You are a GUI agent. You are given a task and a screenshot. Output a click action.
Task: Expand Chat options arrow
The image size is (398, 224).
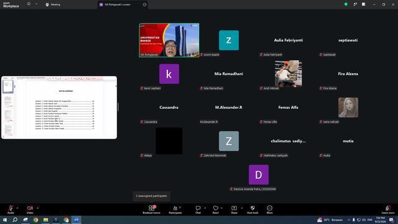click(x=205, y=208)
